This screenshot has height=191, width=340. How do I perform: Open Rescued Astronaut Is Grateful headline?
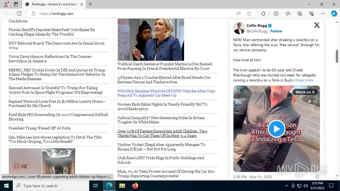(x=56, y=90)
